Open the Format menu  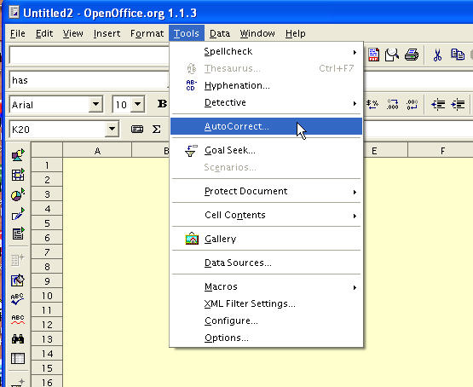point(147,33)
